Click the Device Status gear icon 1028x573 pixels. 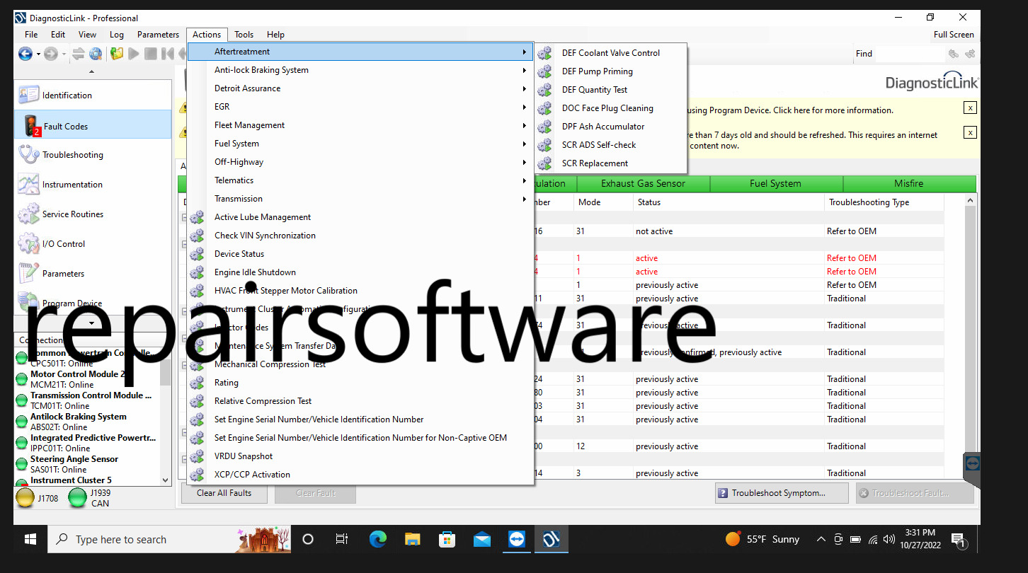coord(197,254)
